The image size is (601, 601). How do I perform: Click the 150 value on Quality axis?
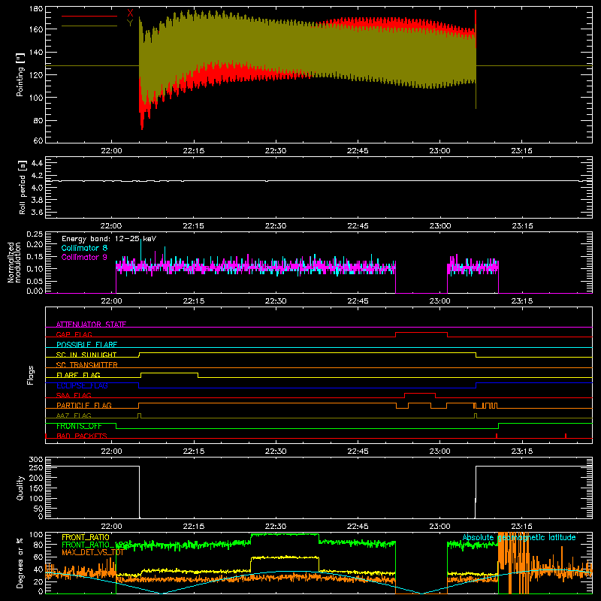click(36, 488)
